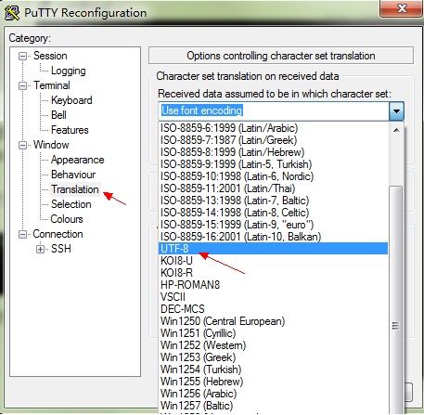424x415 pixels.
Task: Choose ISO-8859-11:2001 (Latin/Thai) option
Action: tap(273, 188)
